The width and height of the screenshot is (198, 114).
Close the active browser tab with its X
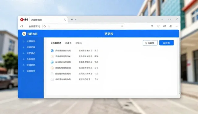point(65,20)
